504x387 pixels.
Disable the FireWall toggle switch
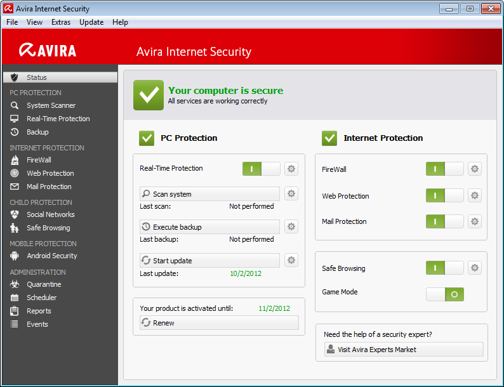point(444,169)
